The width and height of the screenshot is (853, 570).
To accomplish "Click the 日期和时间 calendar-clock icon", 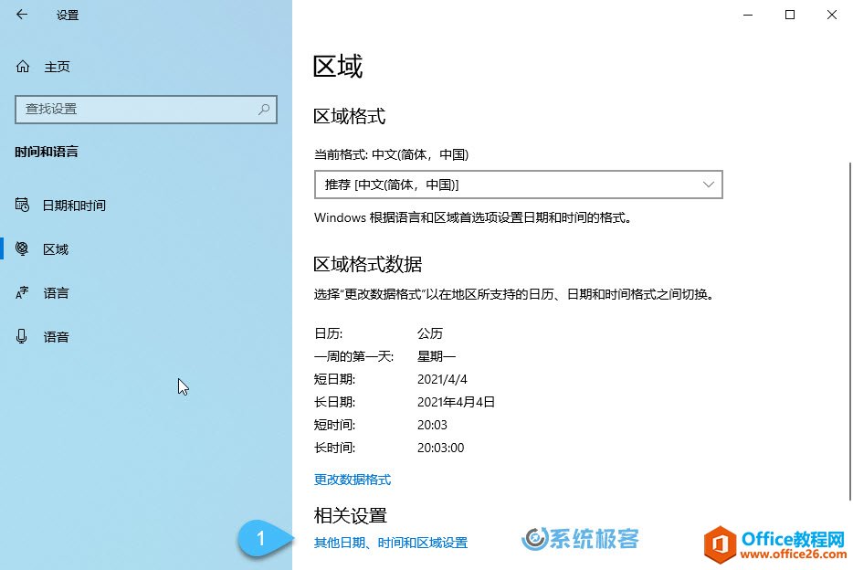I will (23, 206).
